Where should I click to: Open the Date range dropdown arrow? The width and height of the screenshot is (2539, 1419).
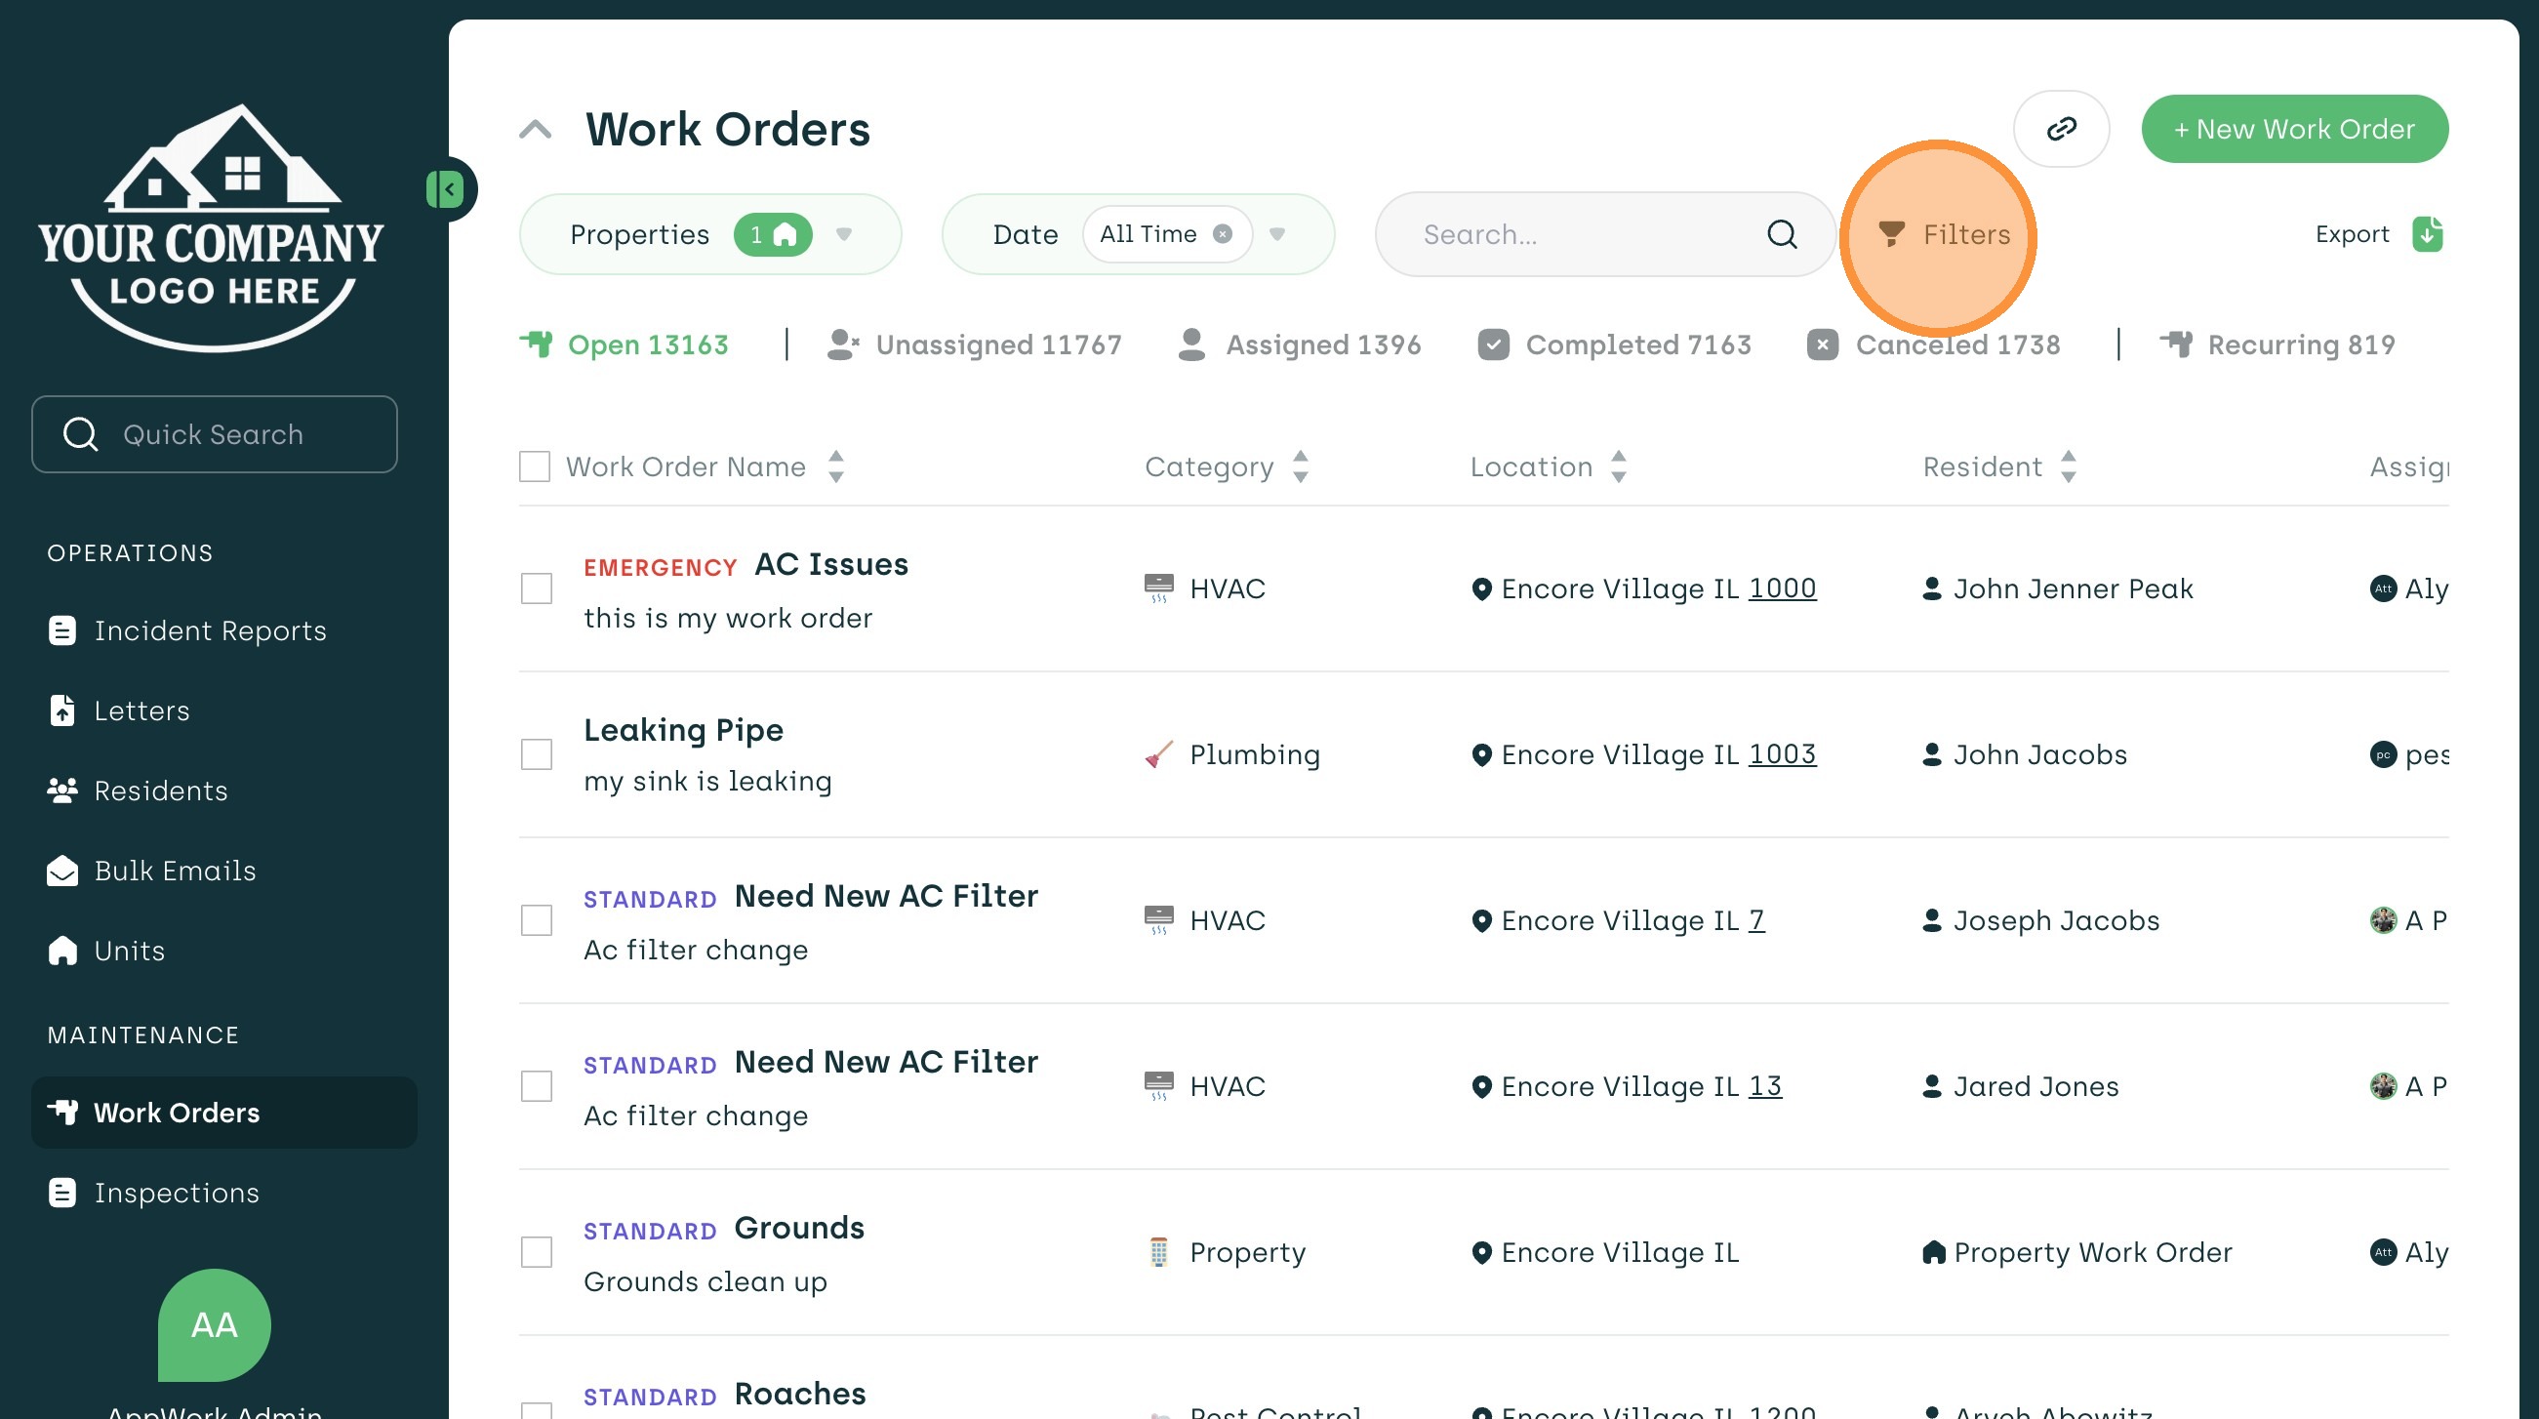pos(1277,233)
